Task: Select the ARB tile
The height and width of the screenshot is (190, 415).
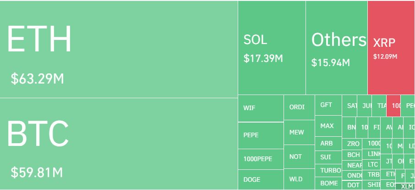Action: tap(328, 143)
